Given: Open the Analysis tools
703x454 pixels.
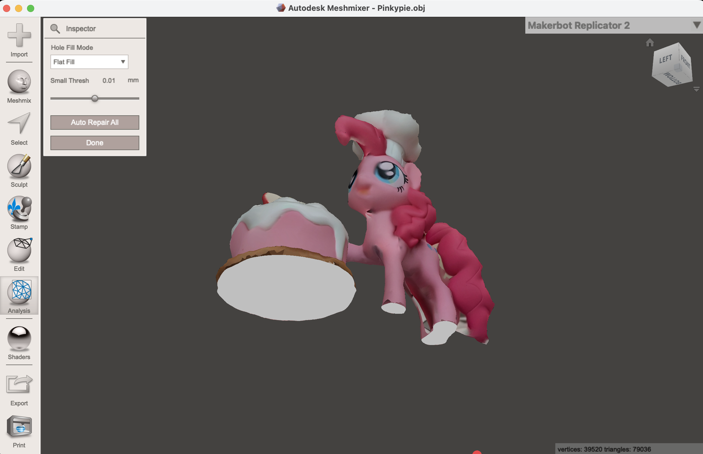Looking at the screenshot, I should click(19, 296).
